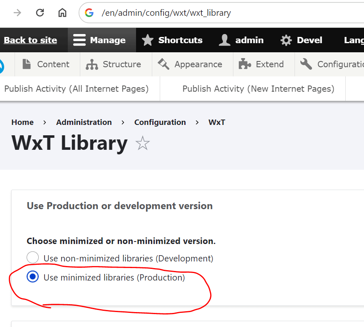The width and height of the screenshot is (364, 327).
Task: Click the hamburger Manage menu icon
Action: click(x=79, y=40)
